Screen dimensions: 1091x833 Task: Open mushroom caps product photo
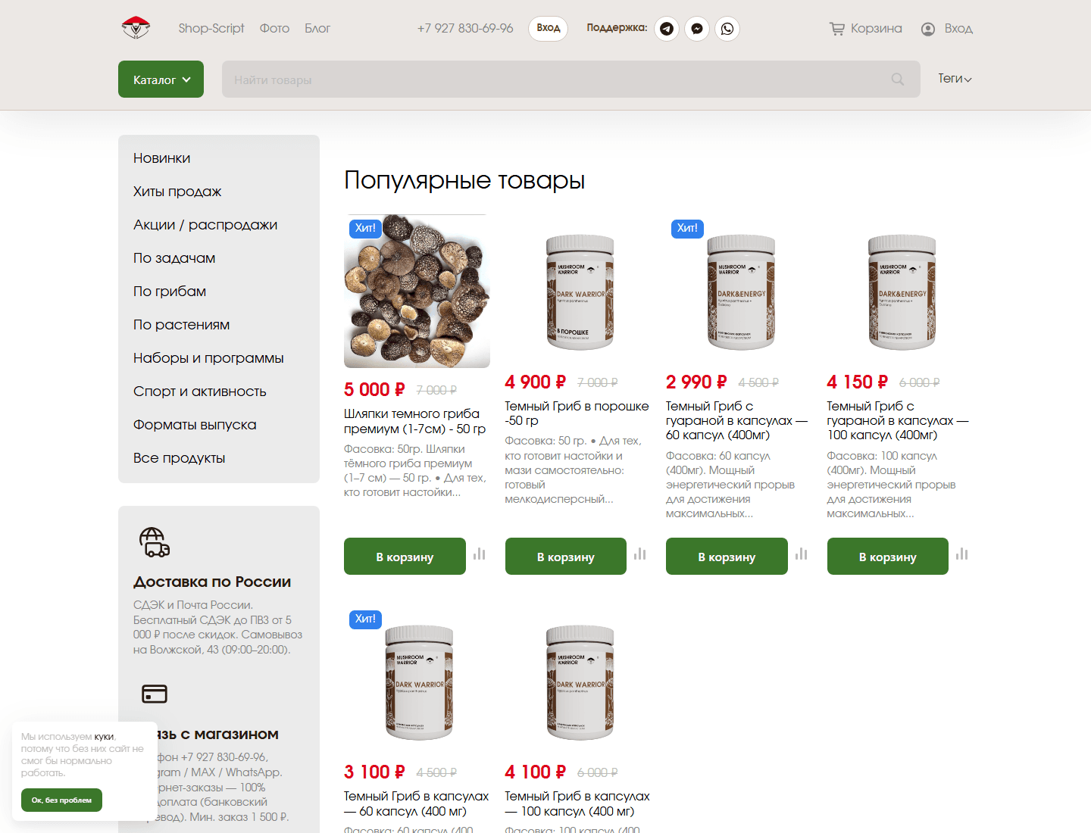coord(417,292)
